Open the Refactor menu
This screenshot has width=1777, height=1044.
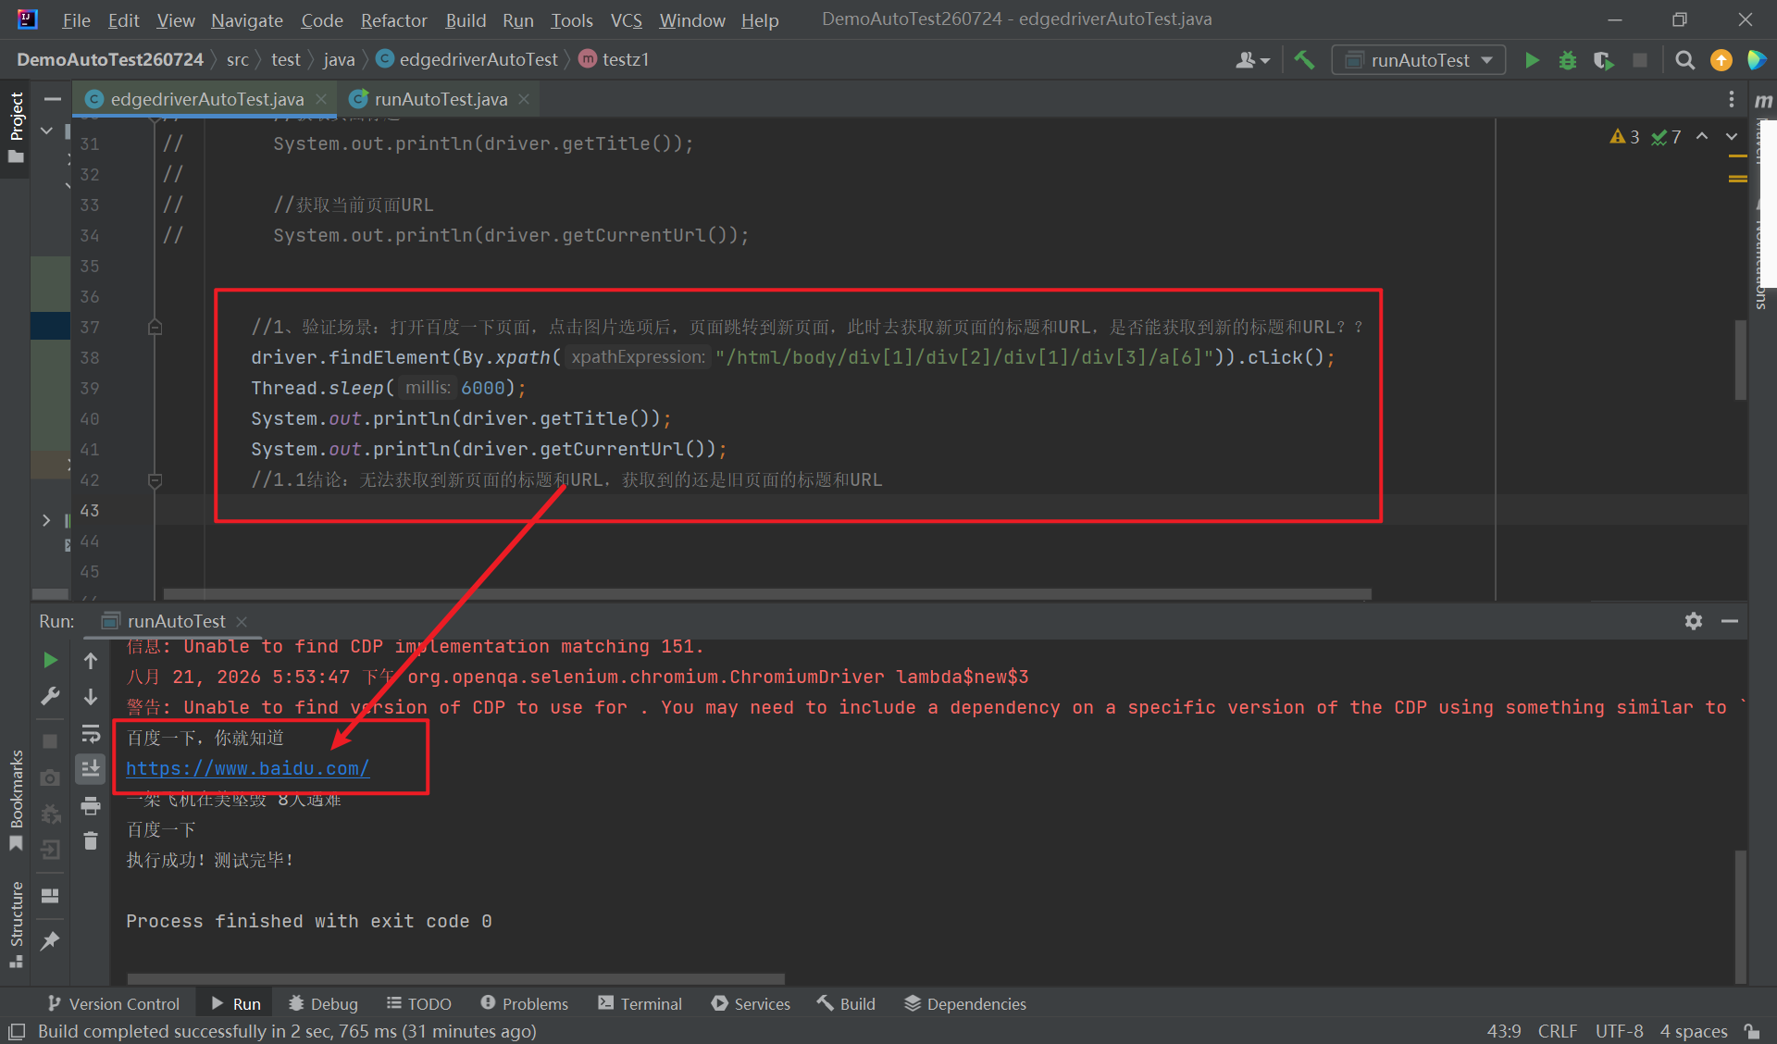393,19
